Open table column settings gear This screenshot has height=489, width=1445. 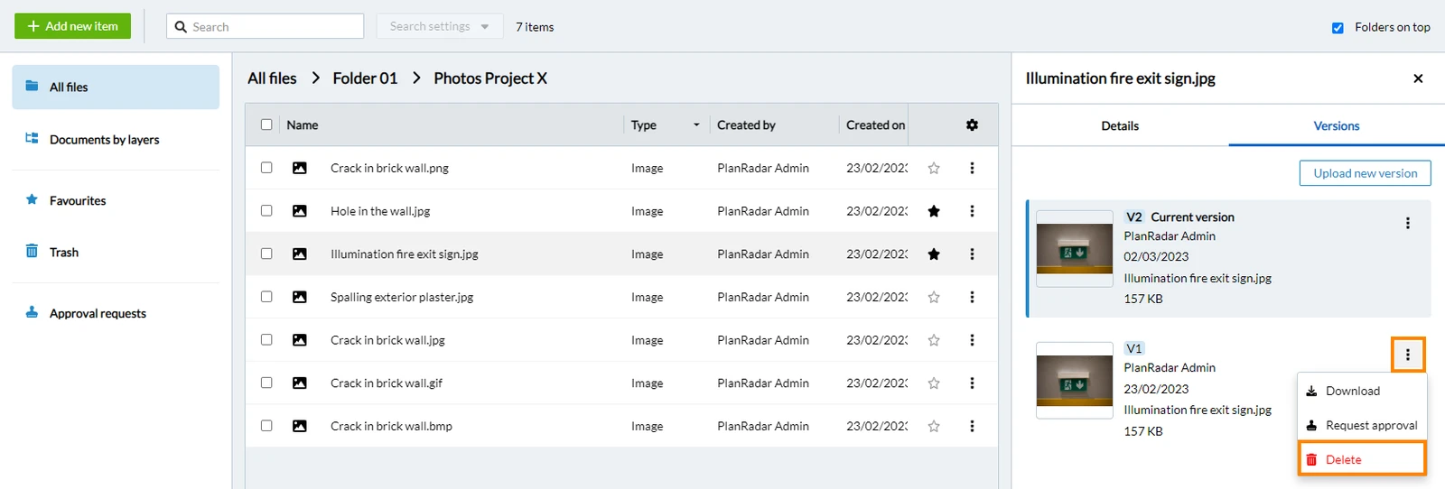pyautogui.click(x=972, y=125)
